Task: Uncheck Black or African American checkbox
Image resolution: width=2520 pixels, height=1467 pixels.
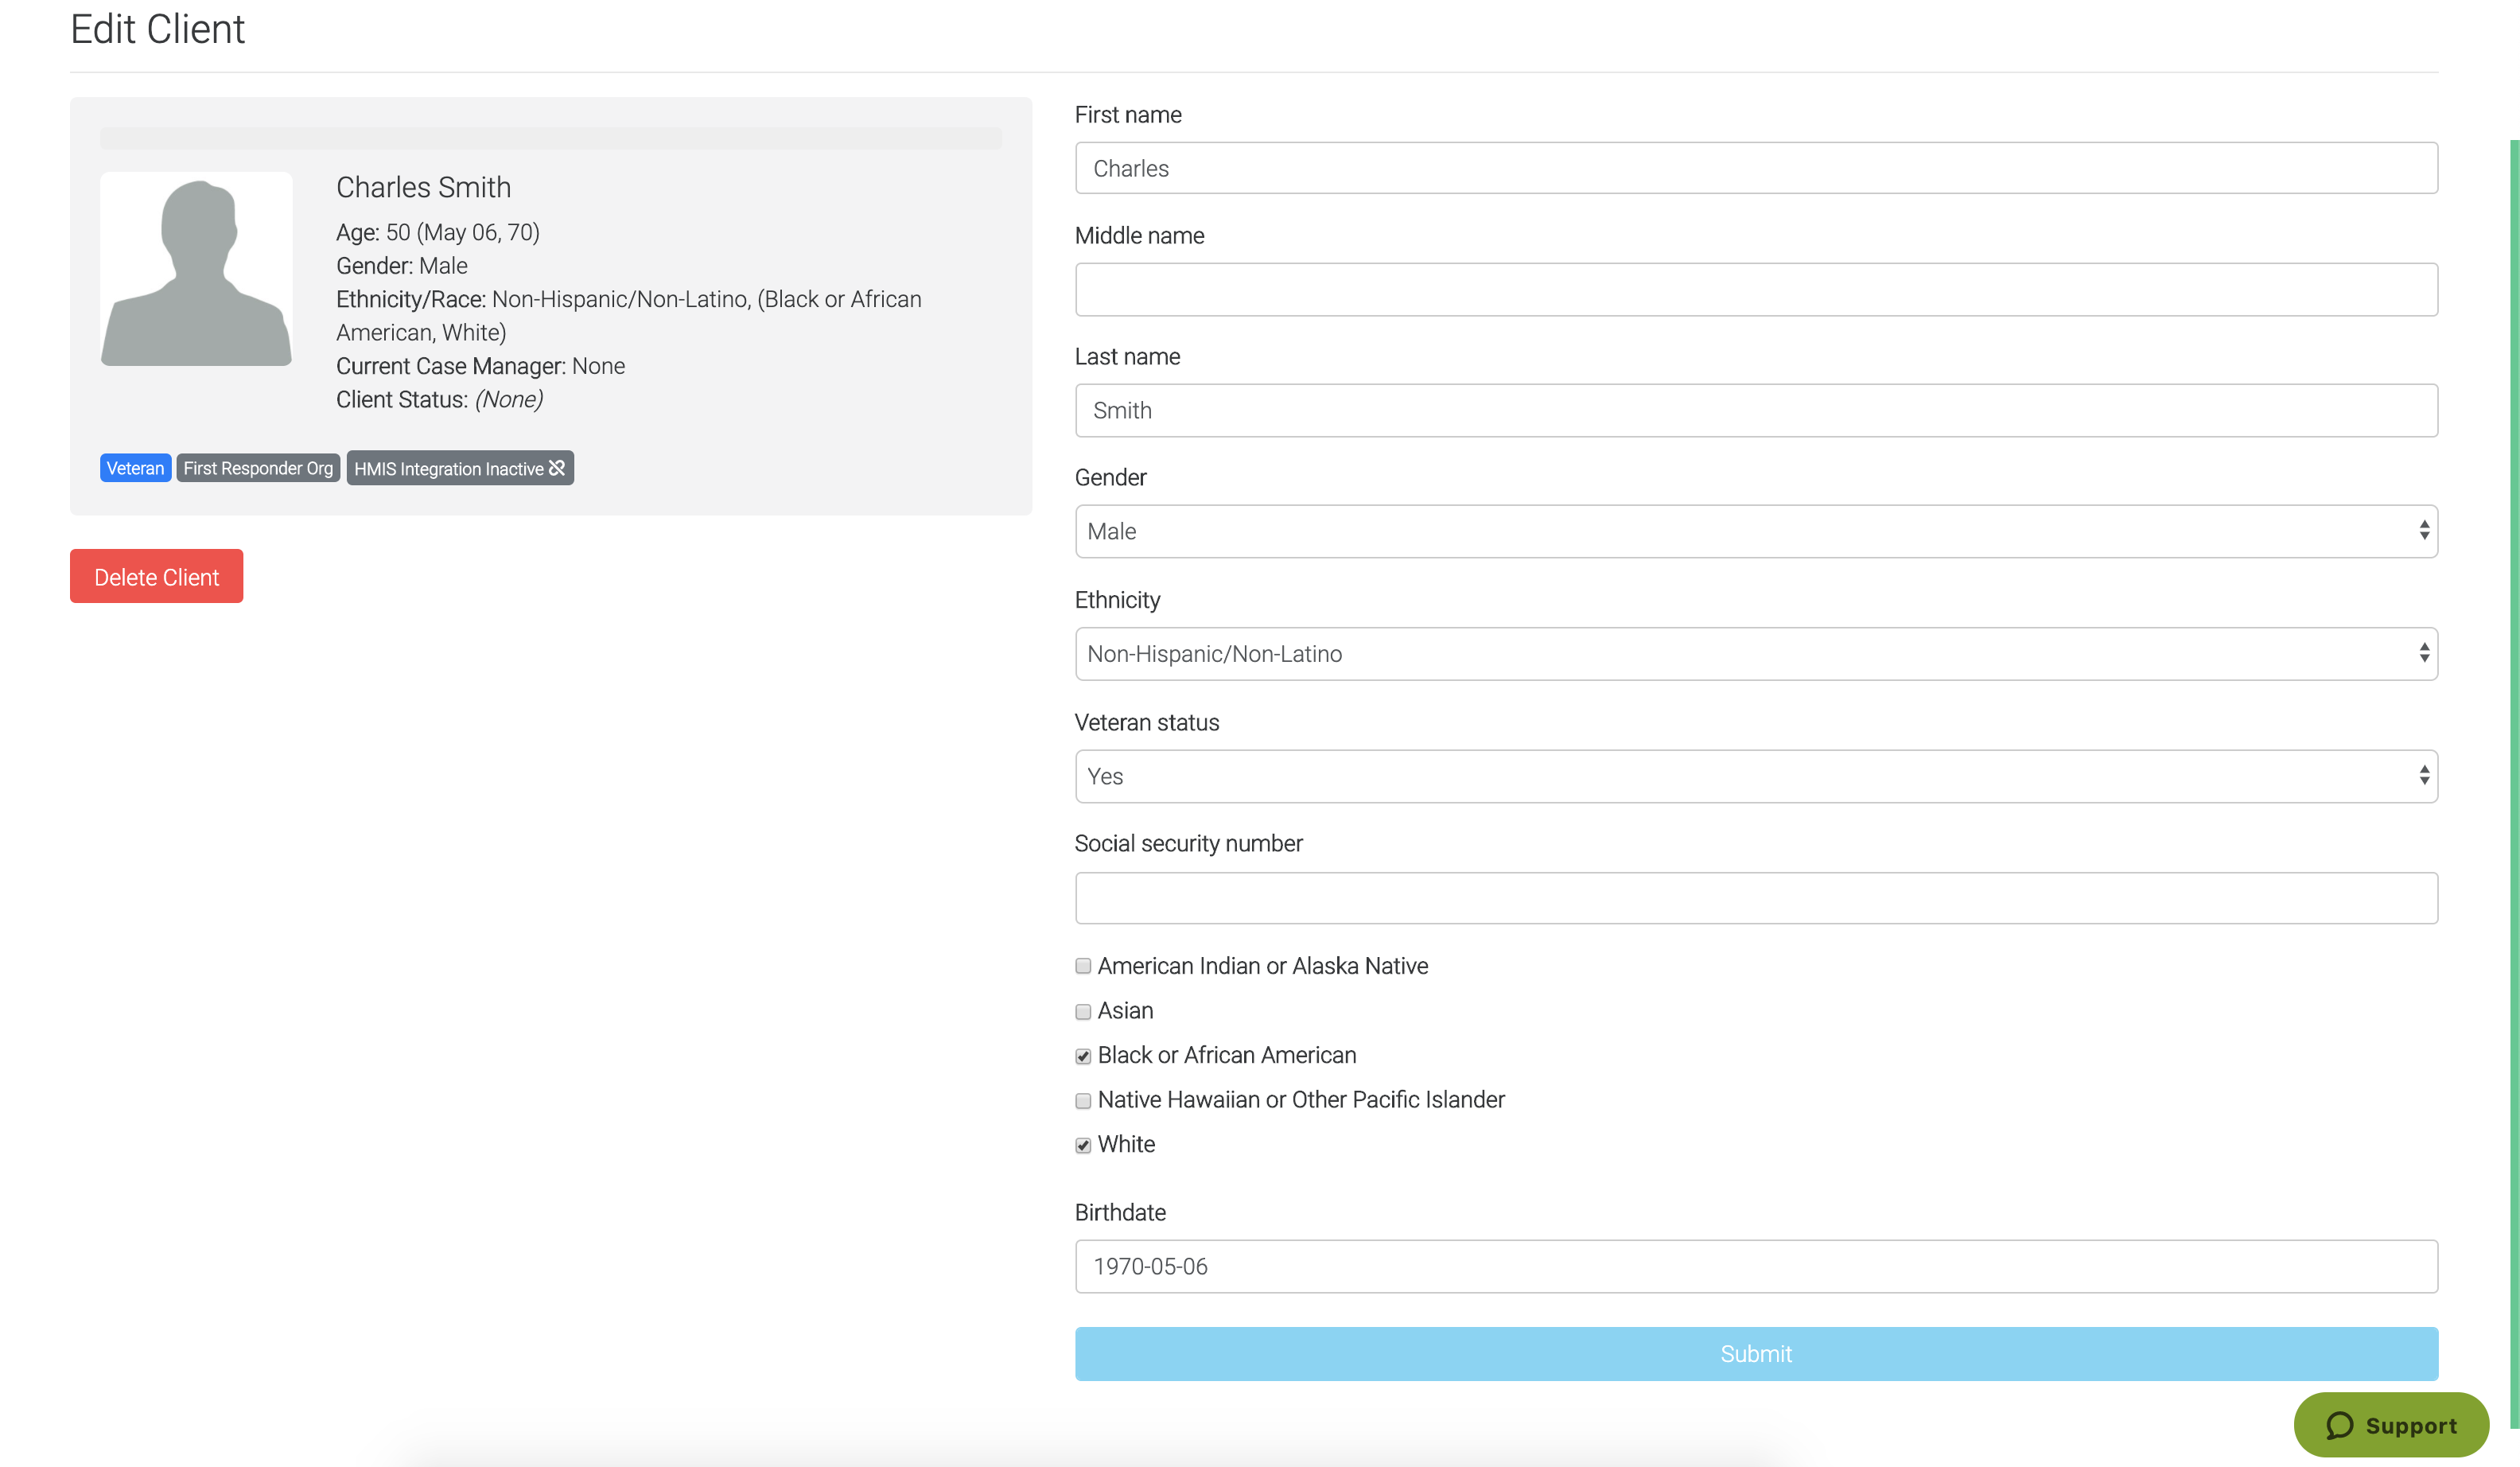Action: 1083,1056
